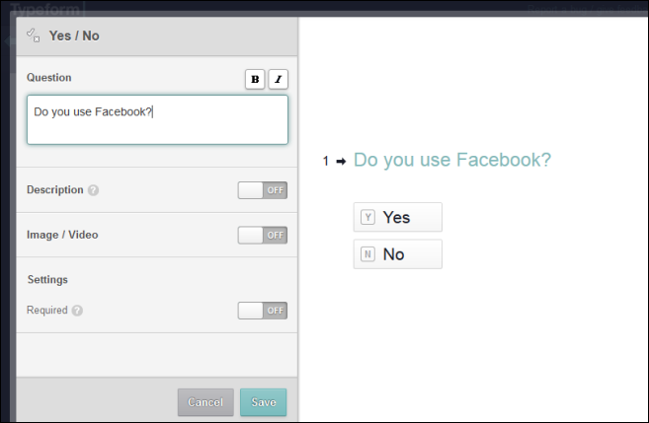Screen dimensions: 649x423
Task: Click the help icon beside Description
Action: pos(94,190)
